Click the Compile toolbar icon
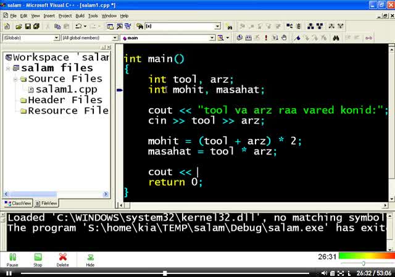The height and width of the screenshot is (277, 395). pos(239,38)
